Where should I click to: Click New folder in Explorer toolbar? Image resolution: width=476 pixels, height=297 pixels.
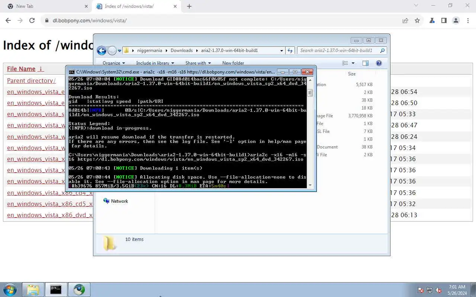coord(233,63)
